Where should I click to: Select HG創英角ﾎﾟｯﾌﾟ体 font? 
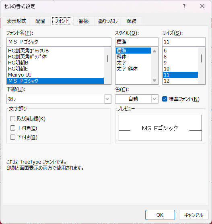point(56,57)
